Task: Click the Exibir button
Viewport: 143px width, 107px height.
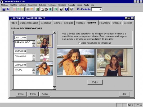Action: 95,82
